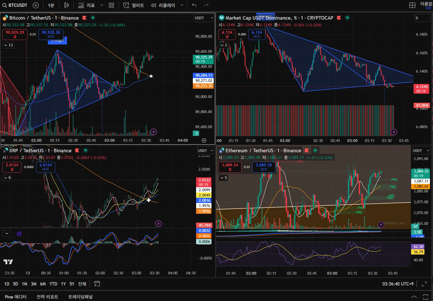Expand the 5 indicators legend on Ethereum chart
433x301 pixels.
(223, 178)
